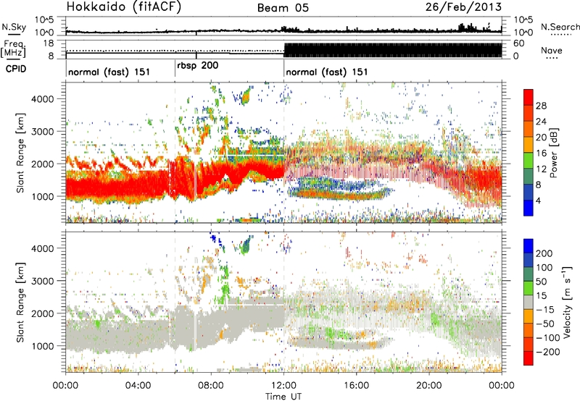This screenshot has width=580, height=401.
Task: Click the dotted line sample under "Nave"
Action: [552, 59]
